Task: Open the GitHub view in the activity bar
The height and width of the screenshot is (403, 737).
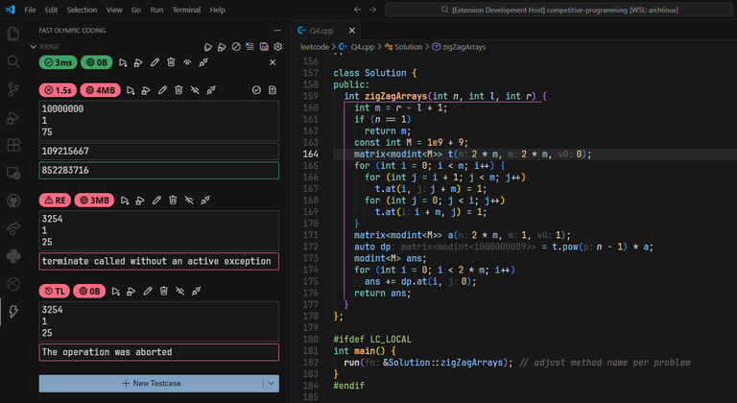Action: pyautogui.click(x=13, y=201)
